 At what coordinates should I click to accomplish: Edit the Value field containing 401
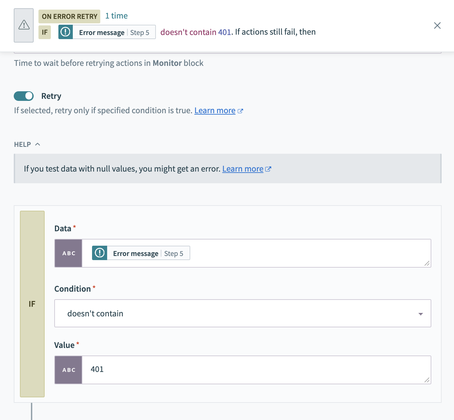(240, 370)
